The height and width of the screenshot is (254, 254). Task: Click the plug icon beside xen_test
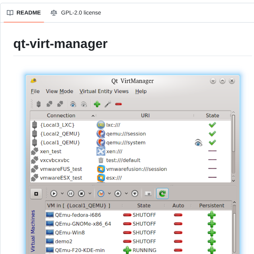pyautogui.click(x=35, y=151)
